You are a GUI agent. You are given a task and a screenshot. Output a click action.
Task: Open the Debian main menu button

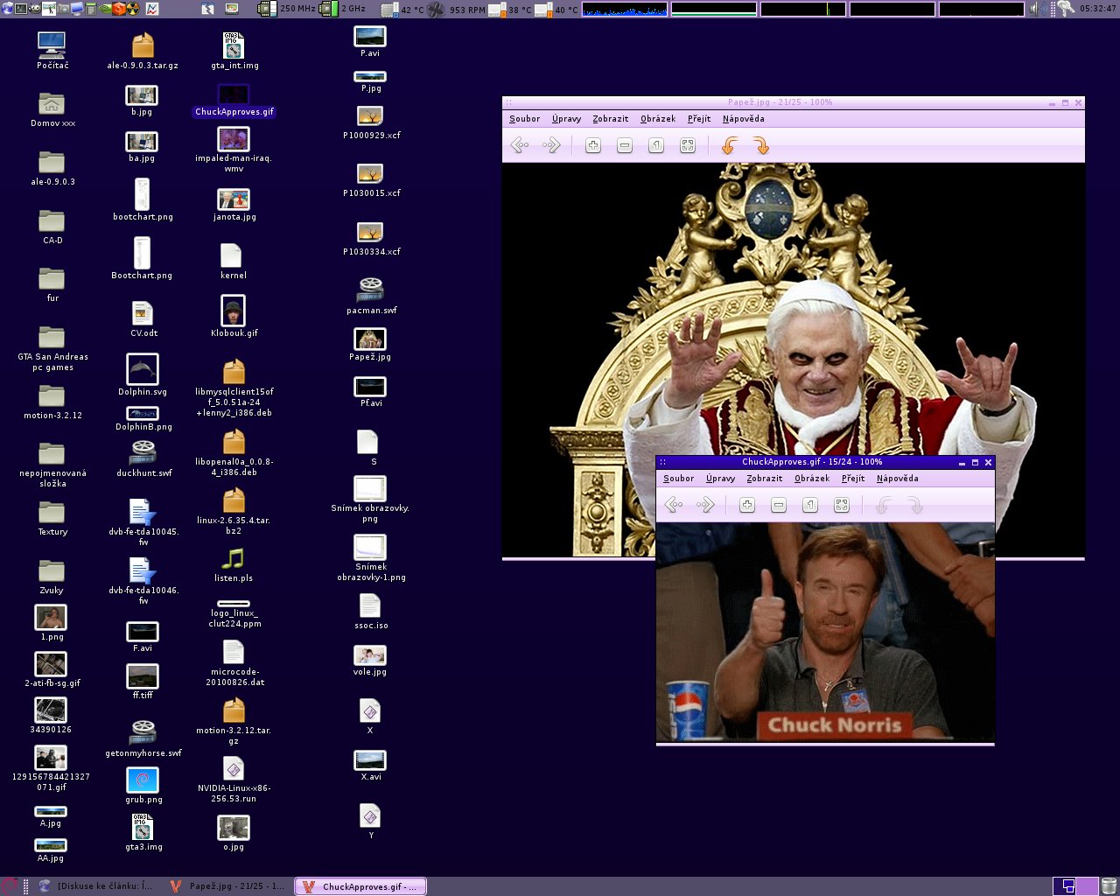point(10,886)
